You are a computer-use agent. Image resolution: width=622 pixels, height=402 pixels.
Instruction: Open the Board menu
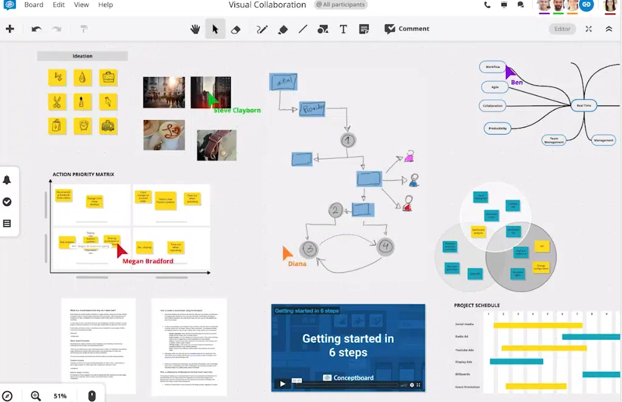point(33,5)
